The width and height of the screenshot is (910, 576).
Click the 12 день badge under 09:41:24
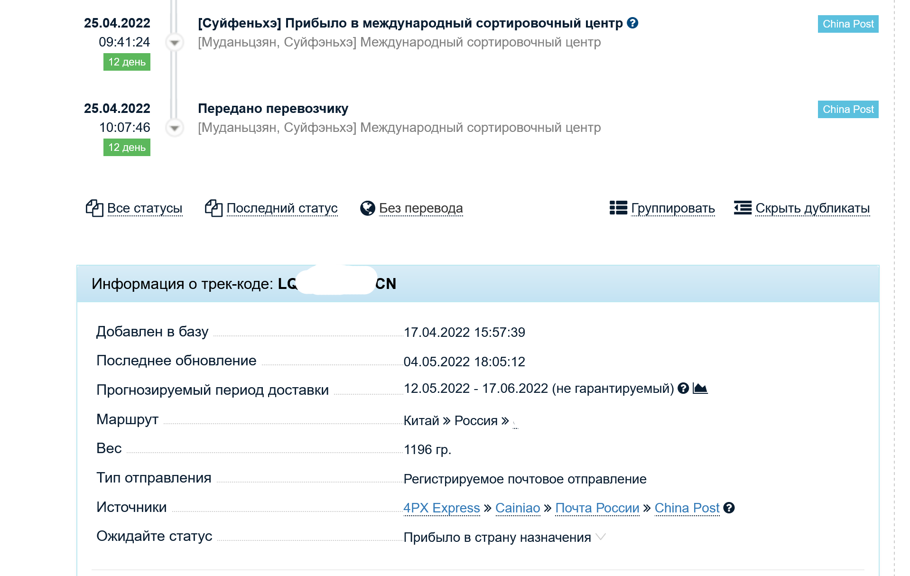click(x=127, y=62)
